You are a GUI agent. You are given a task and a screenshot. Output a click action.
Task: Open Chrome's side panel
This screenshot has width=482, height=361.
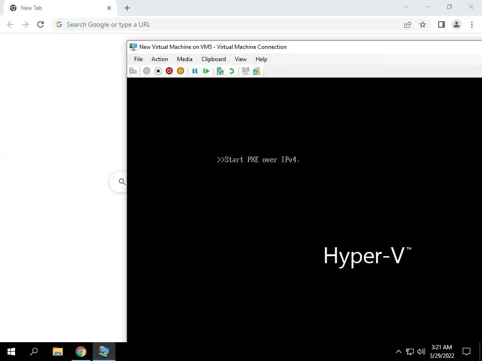(442, 24)
